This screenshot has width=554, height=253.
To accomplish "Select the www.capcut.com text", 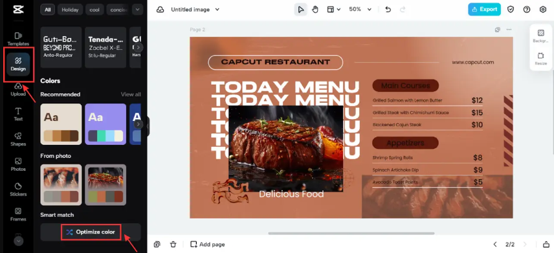I will coord(473,62).
